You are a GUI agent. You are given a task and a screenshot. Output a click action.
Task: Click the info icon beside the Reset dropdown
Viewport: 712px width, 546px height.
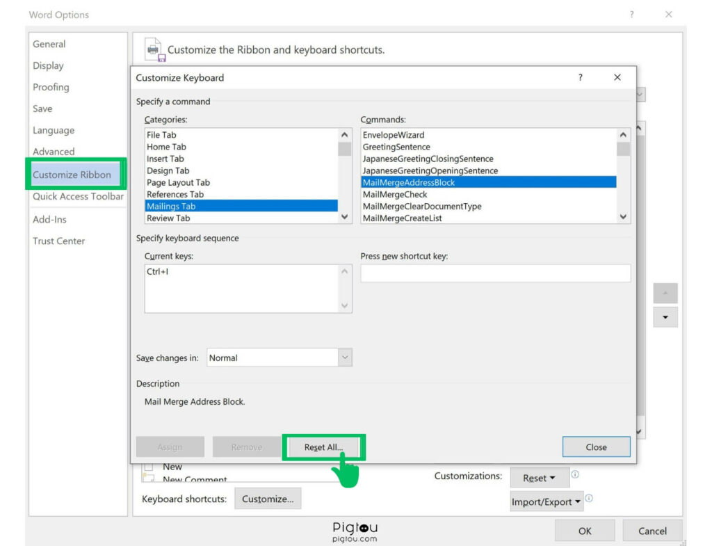575,475
